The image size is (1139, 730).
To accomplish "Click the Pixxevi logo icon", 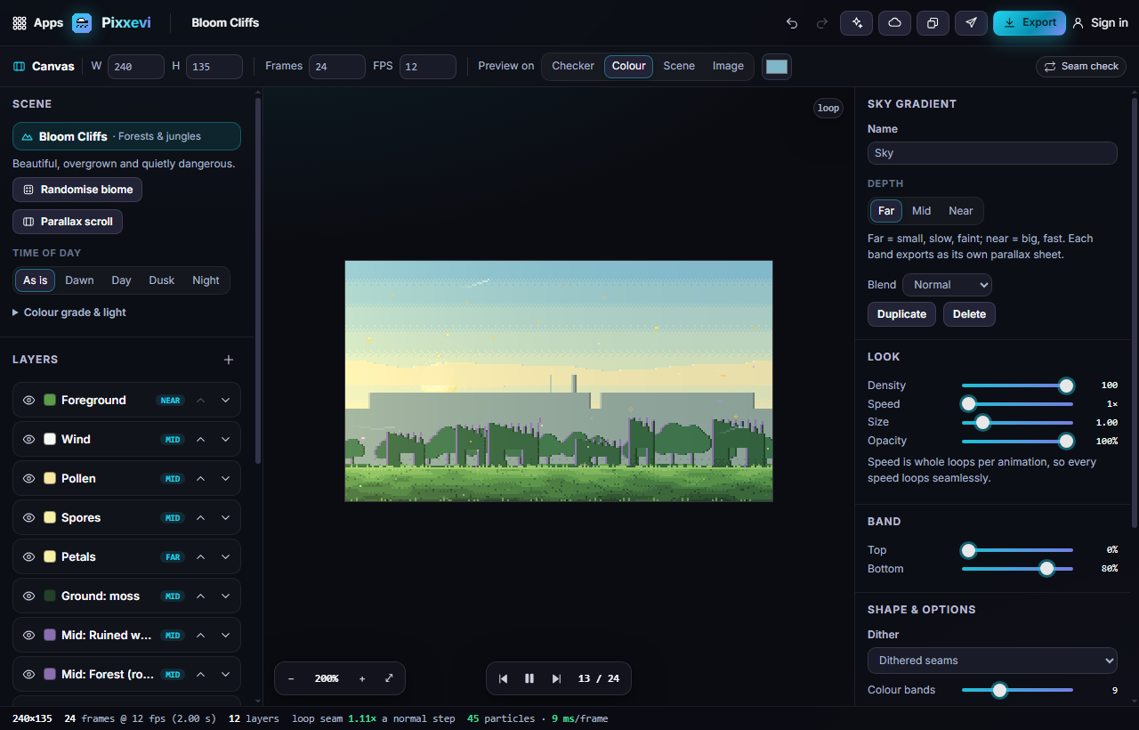I will pyautogui.click(x=82, y=23).
